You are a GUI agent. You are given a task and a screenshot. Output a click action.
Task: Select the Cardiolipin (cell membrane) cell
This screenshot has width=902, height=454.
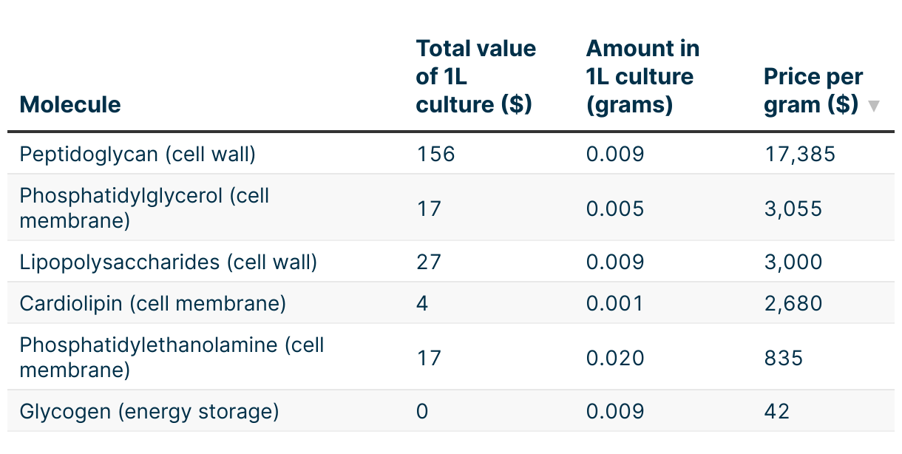coord(152,303)
